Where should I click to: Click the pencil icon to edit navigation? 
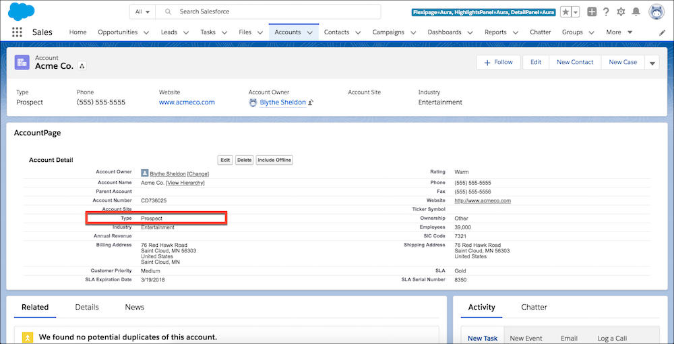tap(662, 32)
